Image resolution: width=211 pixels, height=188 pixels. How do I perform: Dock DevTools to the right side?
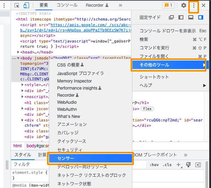point(200,17)
